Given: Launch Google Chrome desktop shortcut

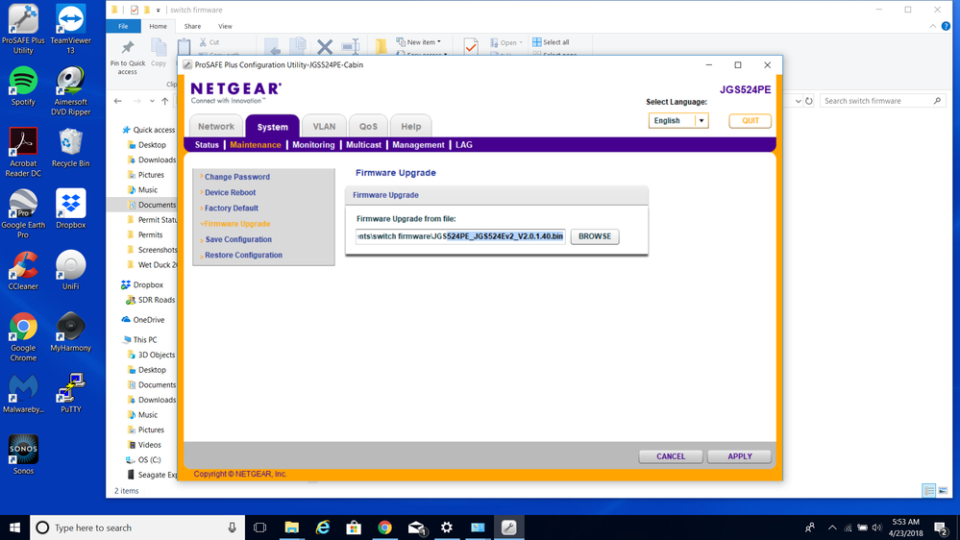Looking at the screenshot, I should pyautogui.click(x=23, y=336).
